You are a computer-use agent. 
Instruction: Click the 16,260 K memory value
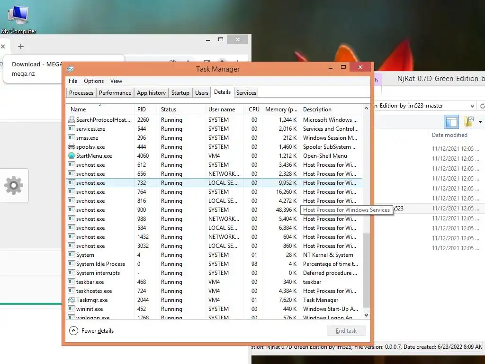[x=286, y=192]
